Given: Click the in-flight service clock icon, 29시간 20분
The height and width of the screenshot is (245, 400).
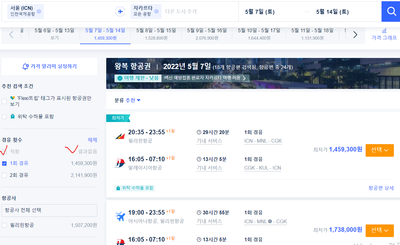Looking at the screenshot, I should click(199, 132).
